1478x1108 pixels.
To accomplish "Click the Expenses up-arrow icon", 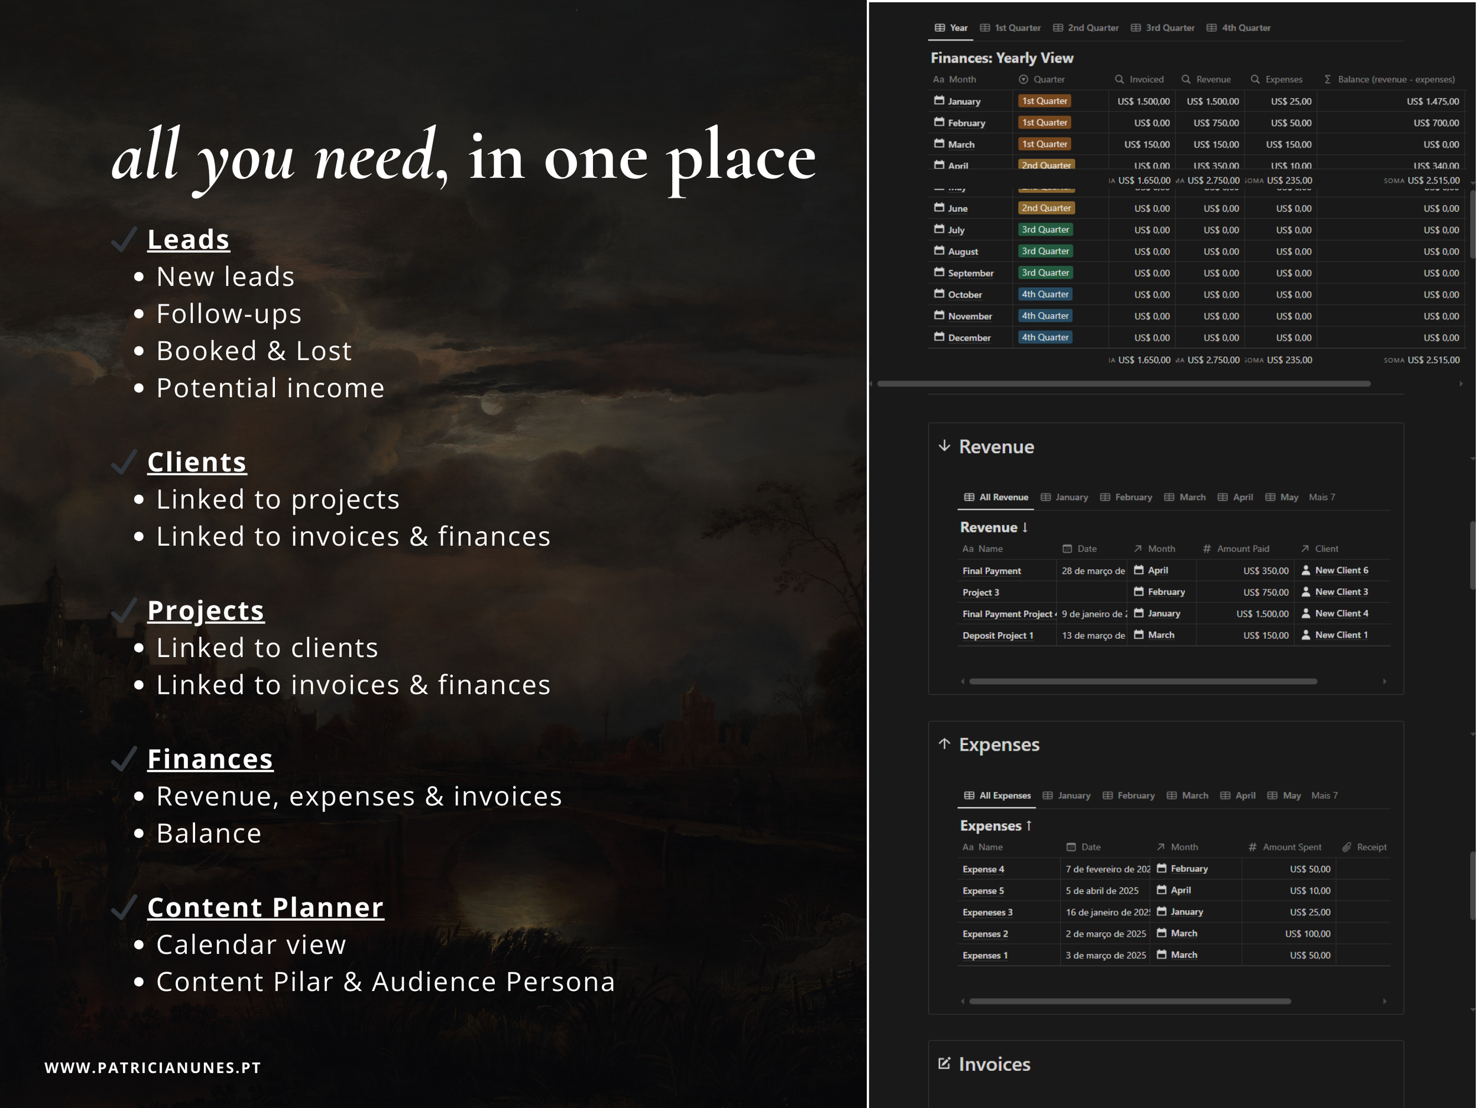I will (x=944, y=744).
